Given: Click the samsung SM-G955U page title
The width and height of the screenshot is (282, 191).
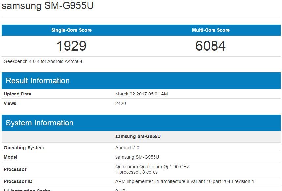Looking at the screenshot, I should point(47,6).
